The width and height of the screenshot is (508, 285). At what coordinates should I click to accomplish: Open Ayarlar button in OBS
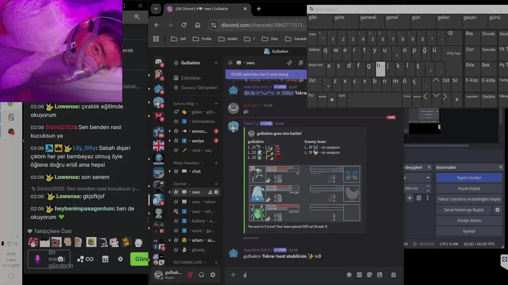coord(469,231)
